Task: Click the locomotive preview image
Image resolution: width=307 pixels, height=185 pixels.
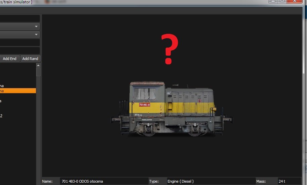Action: click(171, 109)
